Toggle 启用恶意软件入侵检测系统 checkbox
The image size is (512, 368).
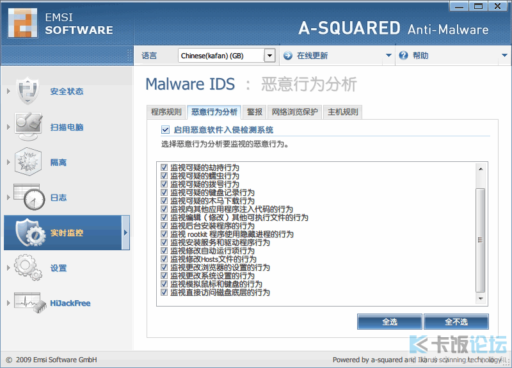point(165,130)
